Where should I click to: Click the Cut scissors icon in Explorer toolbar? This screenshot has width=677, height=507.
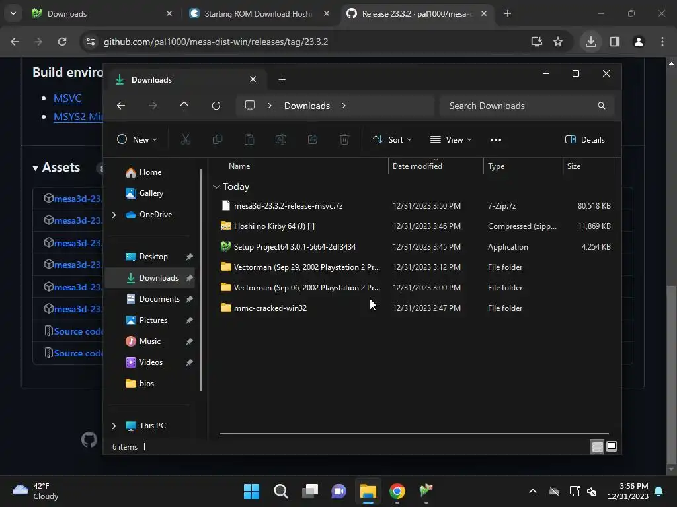tap(185, 139)
